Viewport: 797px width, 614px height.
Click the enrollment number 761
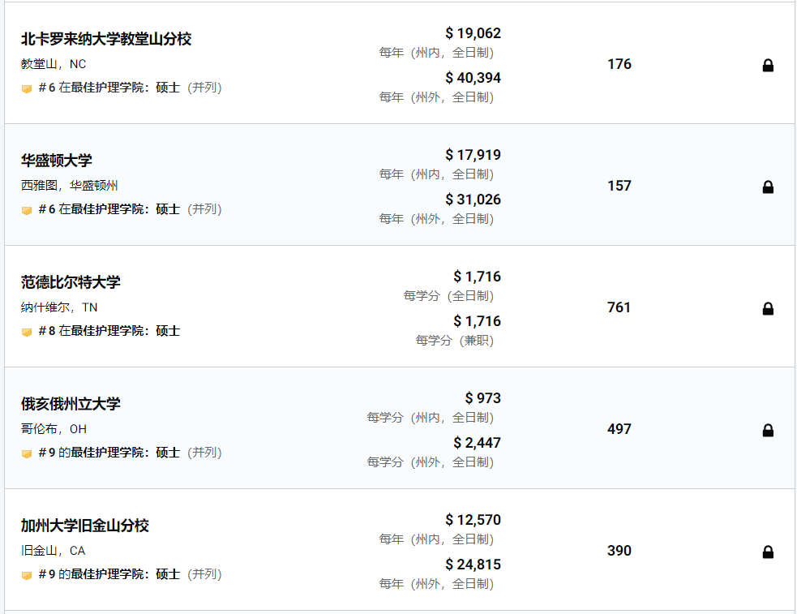point(619,307)
